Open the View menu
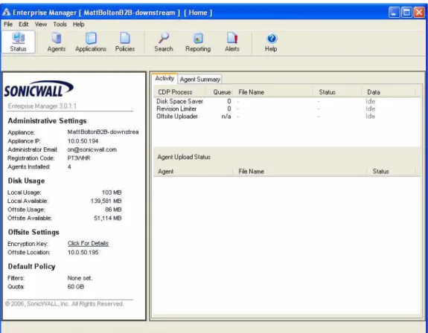 pyautogui.click(x=41, y=25)
